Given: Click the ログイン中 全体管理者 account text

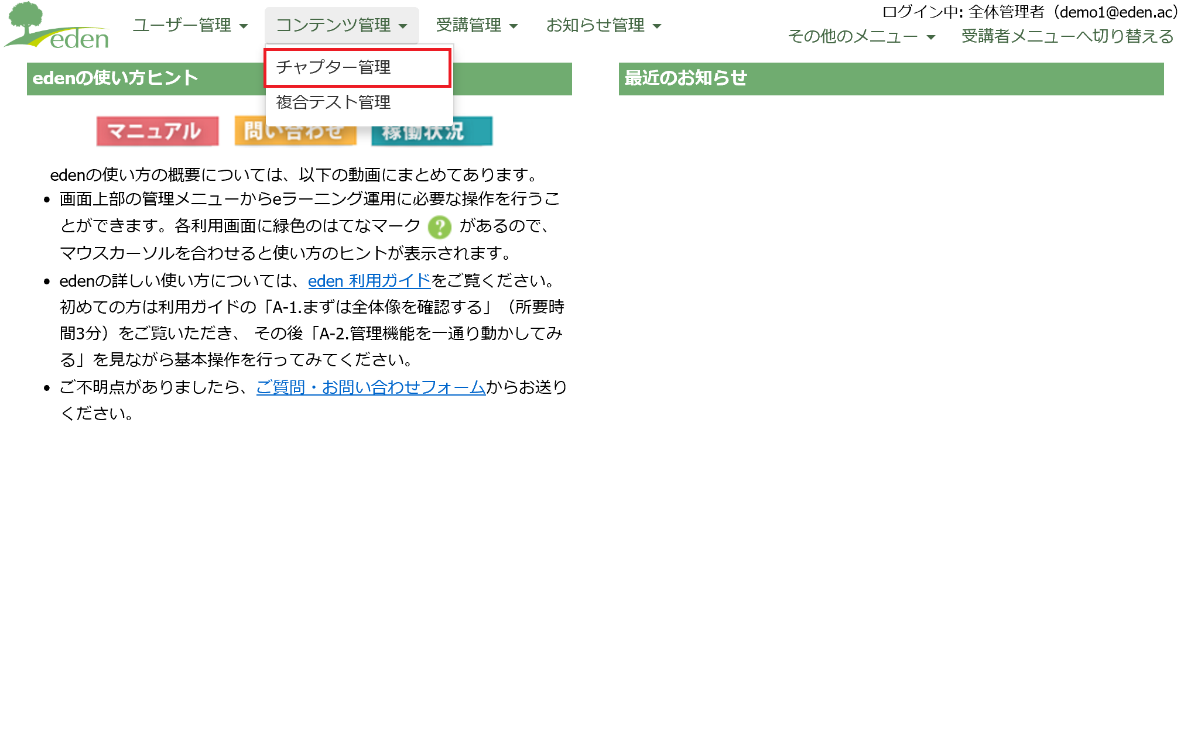Looking at the screenshot, I should point(1029,12).
